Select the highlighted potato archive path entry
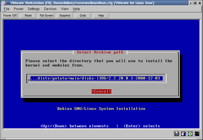This screenshot has height=140, width=203. coord(96,78)
